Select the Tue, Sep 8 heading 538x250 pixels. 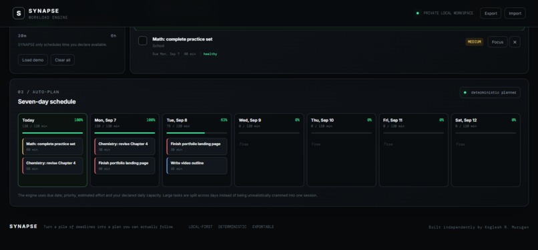(x=177, y=120)
